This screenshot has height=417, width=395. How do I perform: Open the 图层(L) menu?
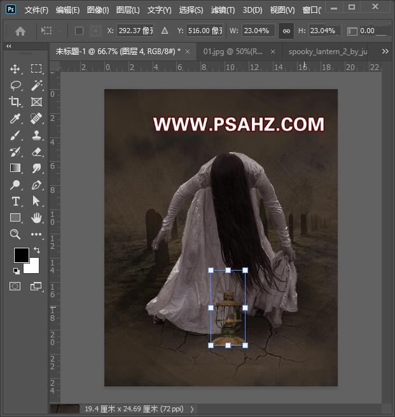coord(128,10)
